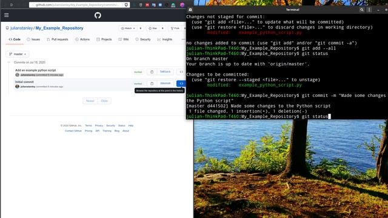Star the repository

pos(153,28)
